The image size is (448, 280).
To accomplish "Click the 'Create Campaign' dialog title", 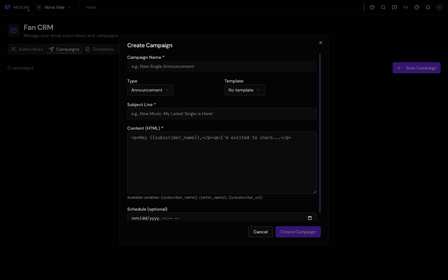I will coord(150,45).
